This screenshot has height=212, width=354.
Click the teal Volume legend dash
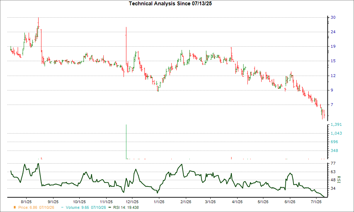63,207
